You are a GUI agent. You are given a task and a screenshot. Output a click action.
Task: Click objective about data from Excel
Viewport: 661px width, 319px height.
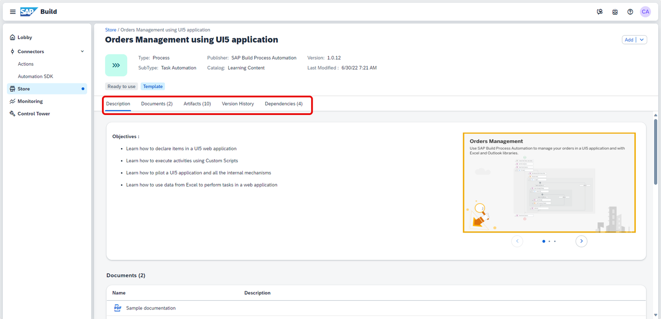(202, 185)
